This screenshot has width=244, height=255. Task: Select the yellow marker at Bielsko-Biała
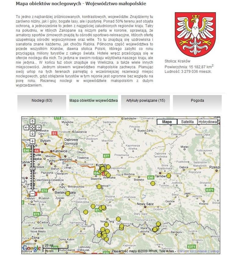pyautogui.click(x=67, y=193)
